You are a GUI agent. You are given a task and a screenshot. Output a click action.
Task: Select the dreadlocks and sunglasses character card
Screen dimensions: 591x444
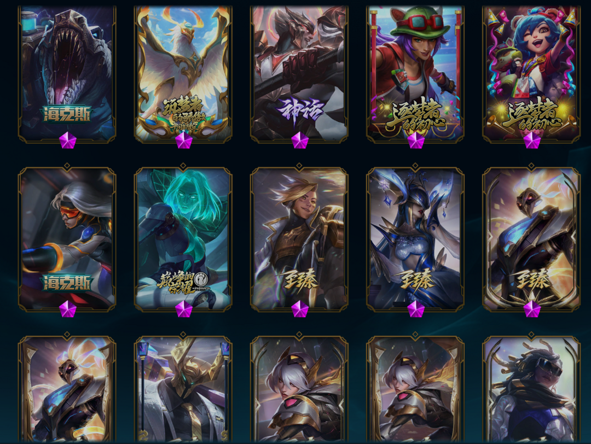pos(531,390)
